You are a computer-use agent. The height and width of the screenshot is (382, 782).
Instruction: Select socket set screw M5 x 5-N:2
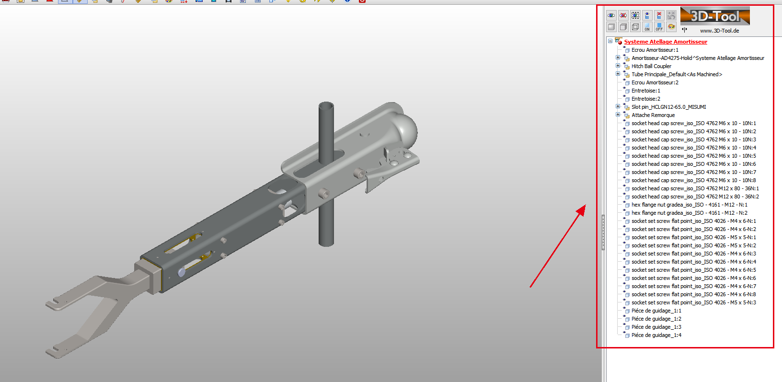(x=694, y=245)
